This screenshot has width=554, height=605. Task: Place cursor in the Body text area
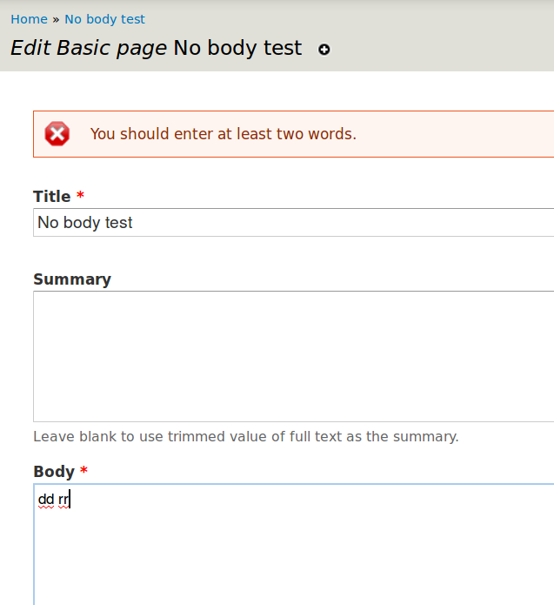click(293, 548)
